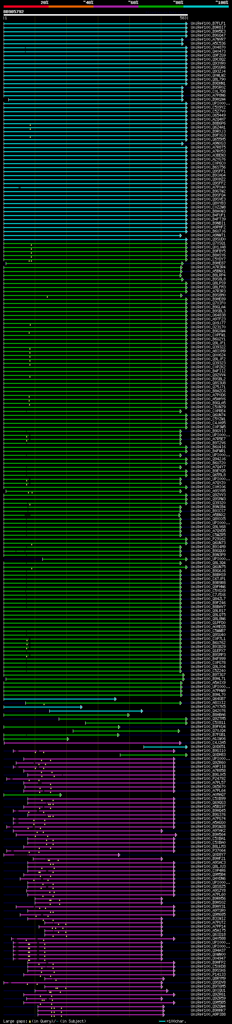Select the UniRef100_B9I4M9 hit

tap(208, 547)
